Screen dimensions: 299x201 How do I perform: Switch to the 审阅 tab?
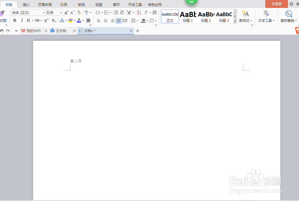(81, 5)
